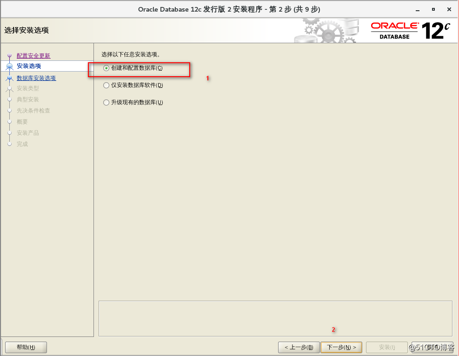
Task: Minimize the Oracle installer window
Action: [x=418, y=10]
